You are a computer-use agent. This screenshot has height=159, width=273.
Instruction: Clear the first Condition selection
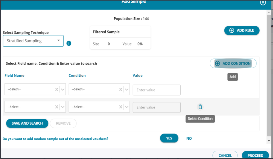pyautogui.click(x=121, y=89)
